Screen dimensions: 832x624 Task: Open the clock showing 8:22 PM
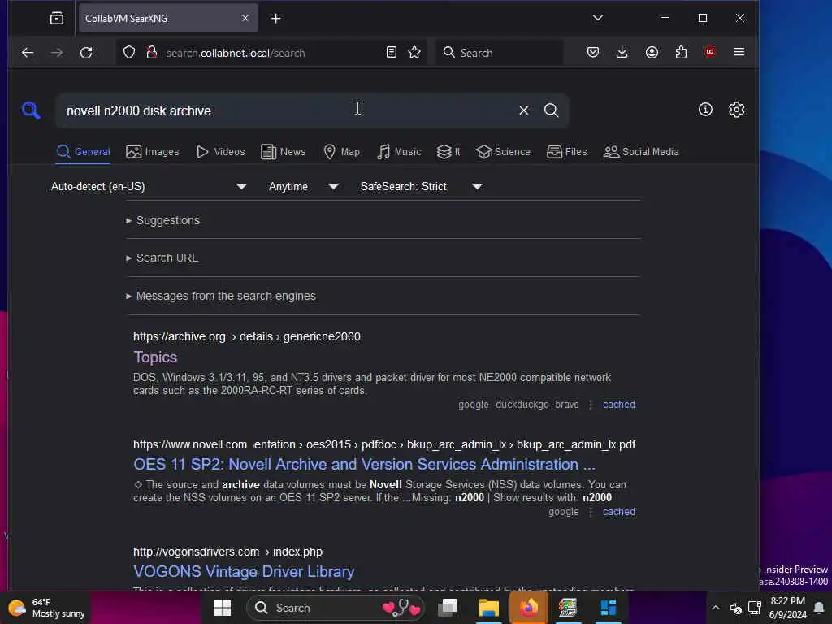click(787, 608)
